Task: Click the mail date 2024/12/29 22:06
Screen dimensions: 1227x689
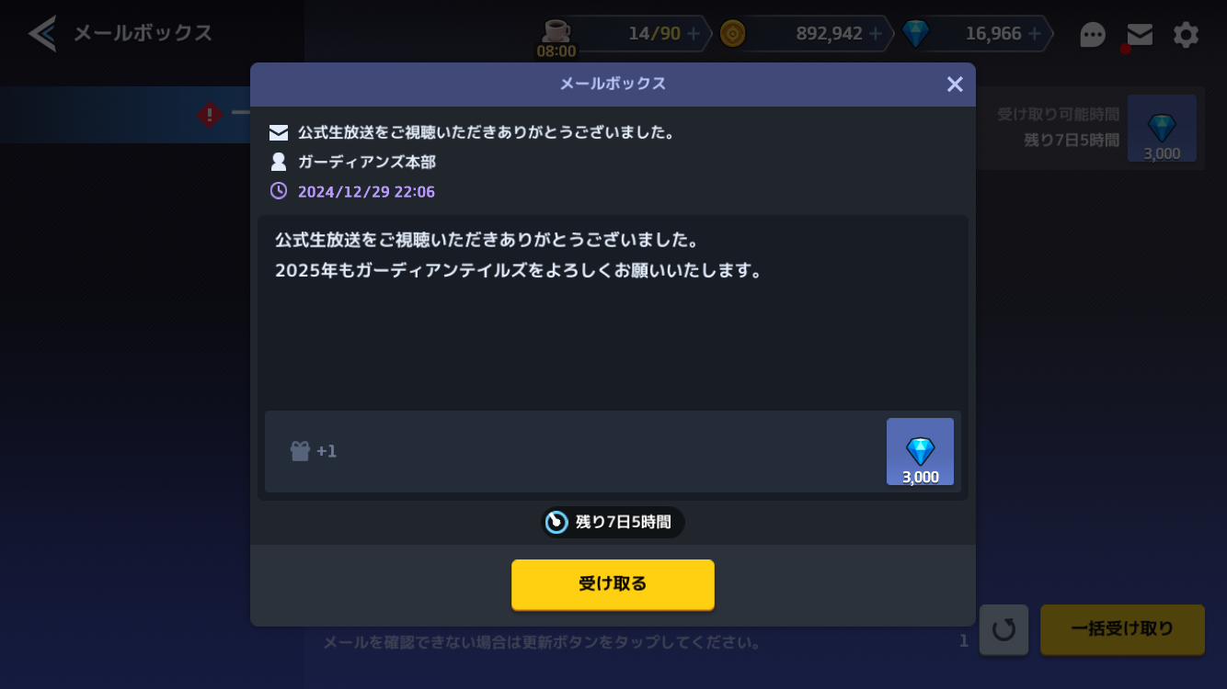Action: pyautogui.click(x=366, y=192)
